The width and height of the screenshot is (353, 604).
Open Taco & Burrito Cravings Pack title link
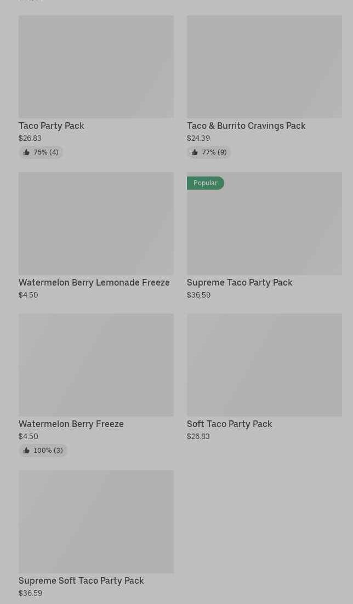(x=246, y=126)
